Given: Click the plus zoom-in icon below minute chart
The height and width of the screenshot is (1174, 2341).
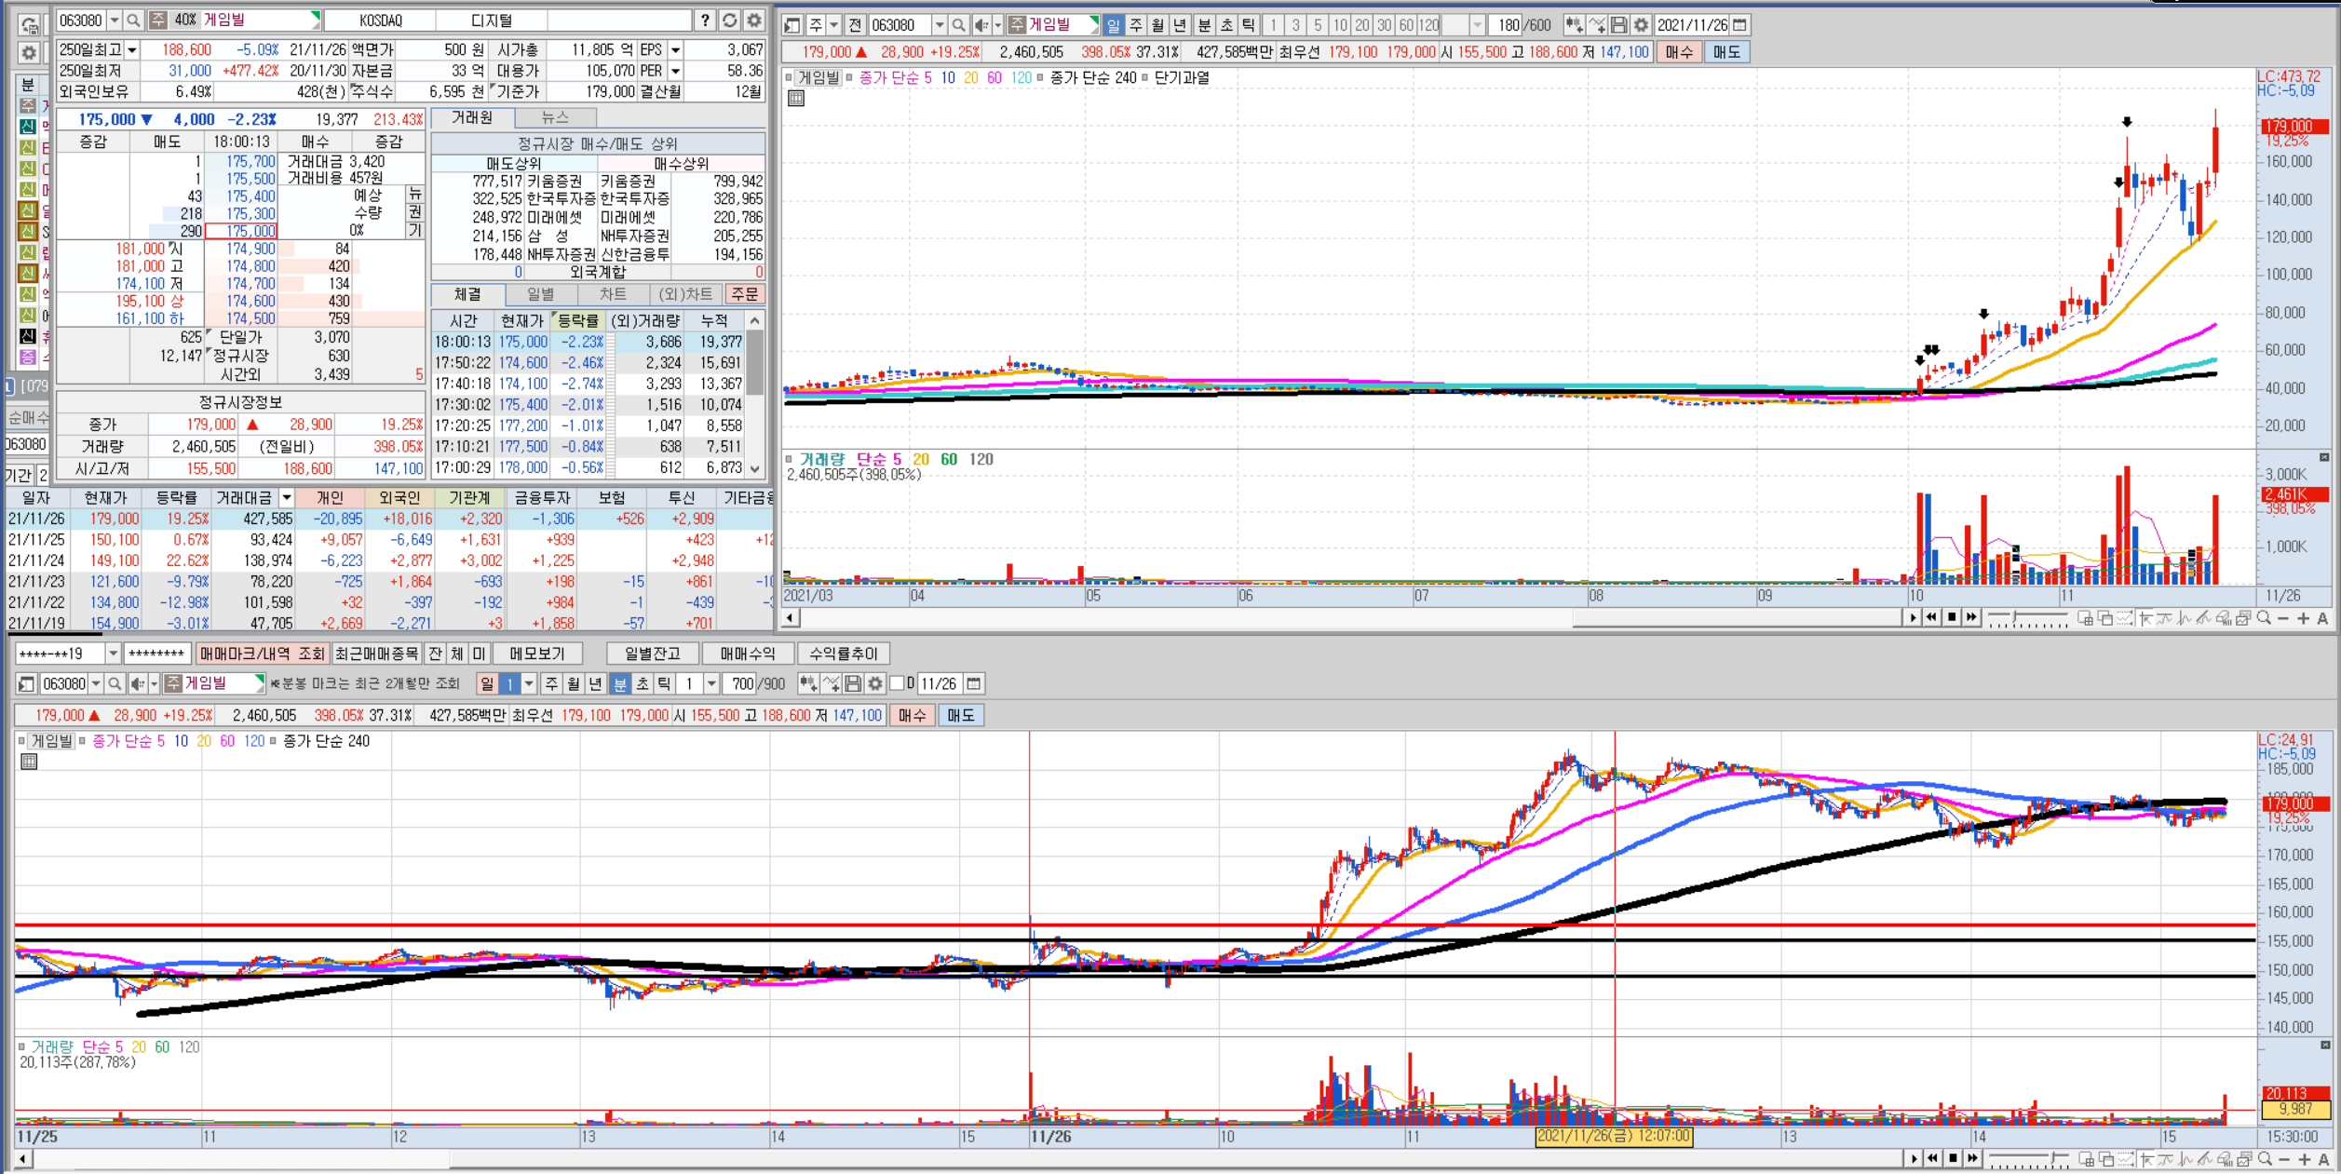Looking at the screenshot, I should click(x=2304, y=1159).
